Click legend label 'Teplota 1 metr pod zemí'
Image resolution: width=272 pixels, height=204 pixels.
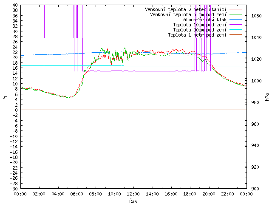click(x=197, y=35)
